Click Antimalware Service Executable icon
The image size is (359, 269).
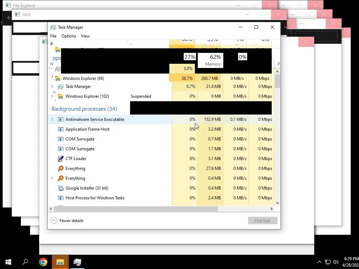coord(60,119)
